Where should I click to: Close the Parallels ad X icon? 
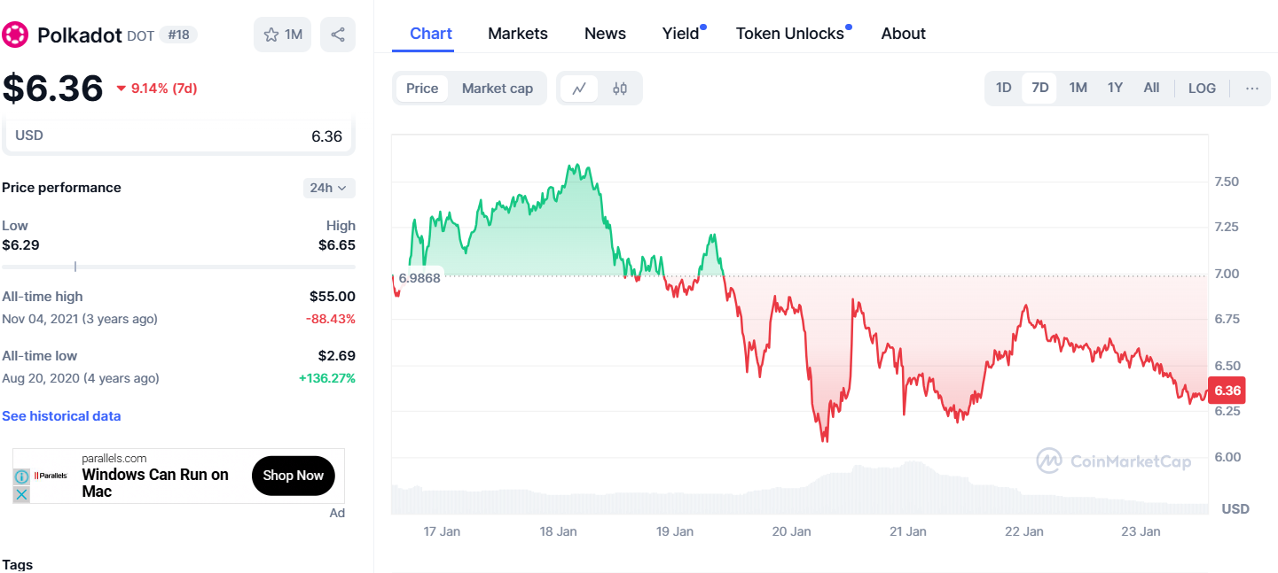click(22, 494)
